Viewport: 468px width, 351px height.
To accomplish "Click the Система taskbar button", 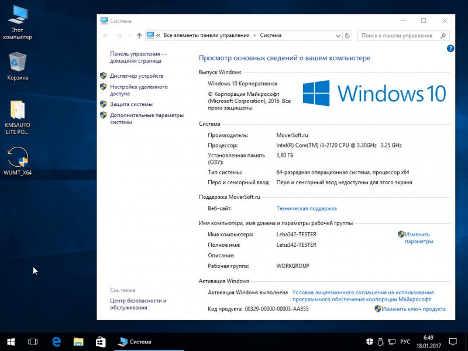I will (x=149, y=342).
